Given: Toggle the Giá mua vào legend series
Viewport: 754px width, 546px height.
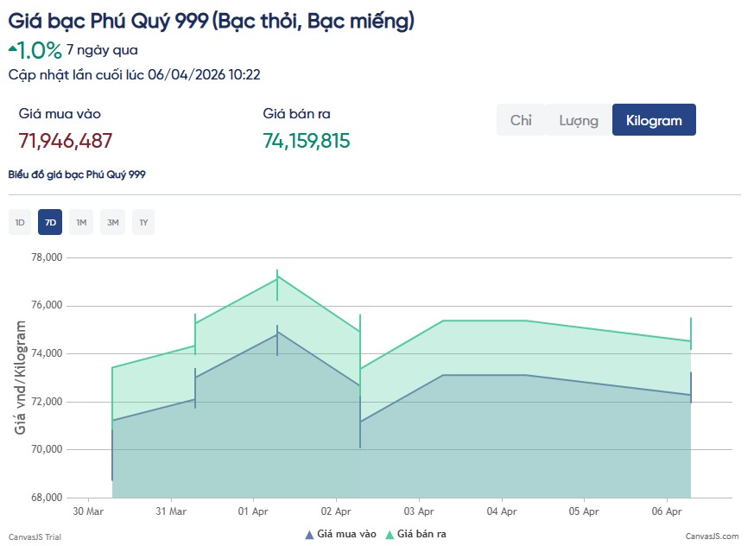Looking at the screenshot, I should [340, 535].
